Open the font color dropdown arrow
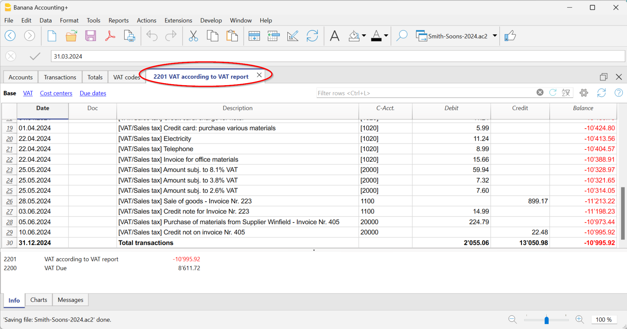 [385, 36]
